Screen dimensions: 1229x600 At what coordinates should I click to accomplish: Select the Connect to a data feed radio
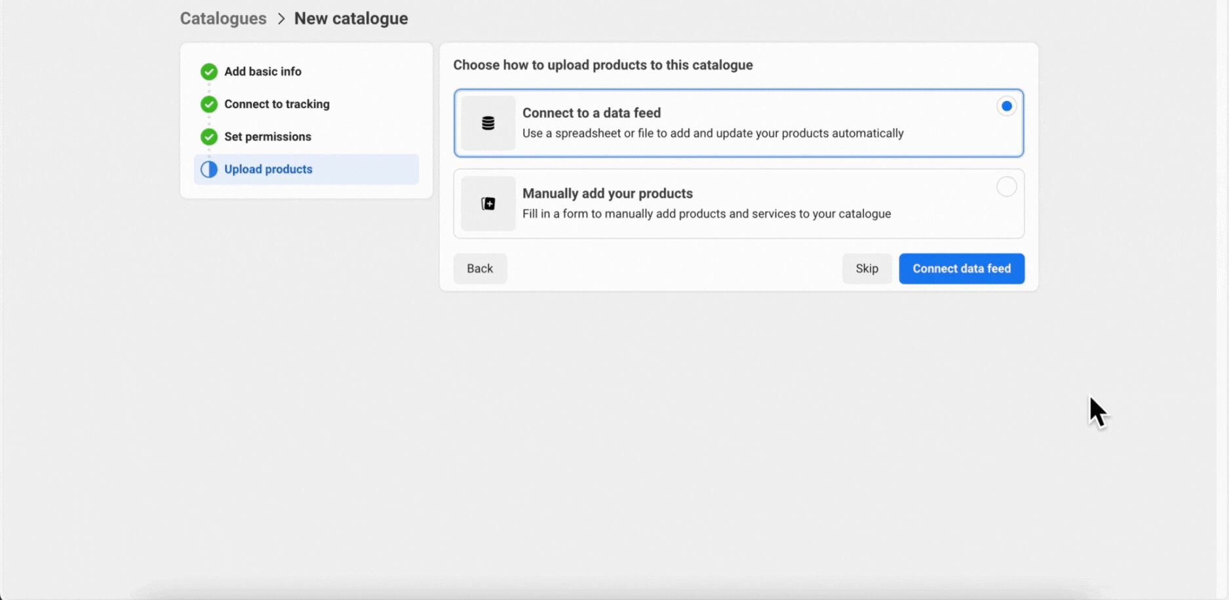(1006, 106)
